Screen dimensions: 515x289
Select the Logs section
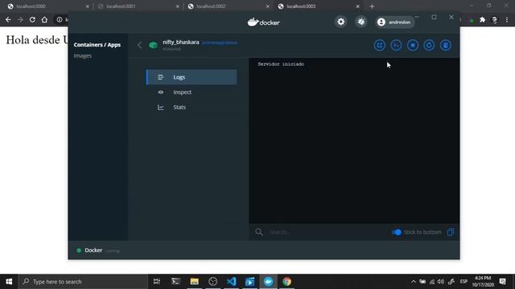click(192, 77)
